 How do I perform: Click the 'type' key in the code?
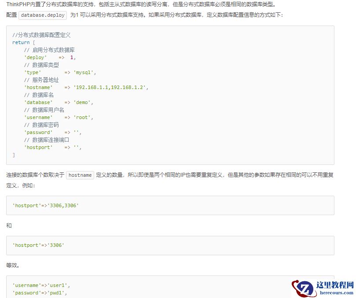(33, 73)
